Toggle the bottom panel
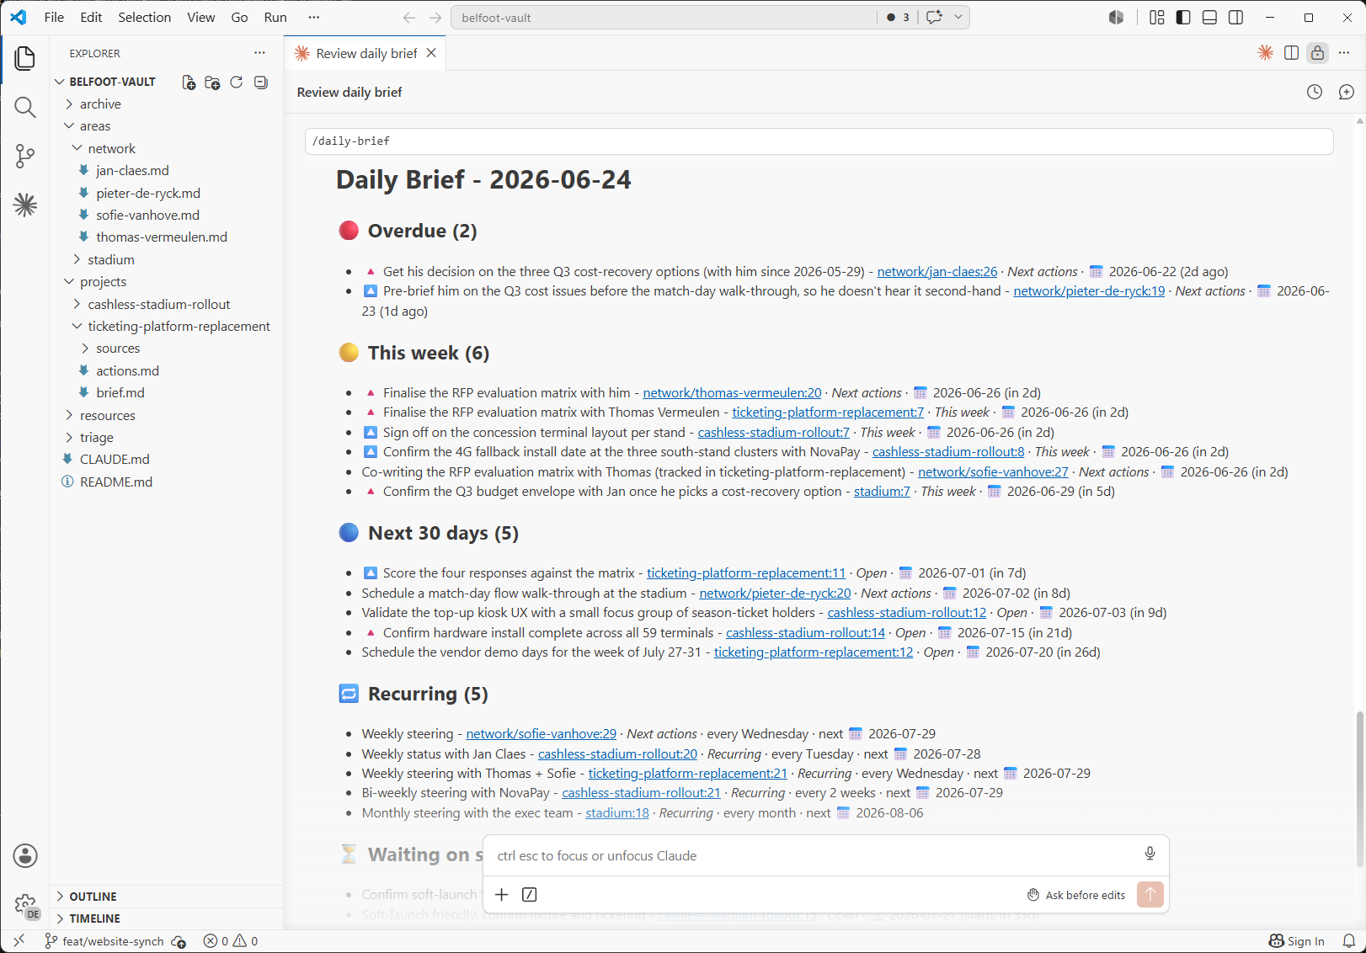This screenshot has height=953, width=1366. click(x=1209, y=18)
